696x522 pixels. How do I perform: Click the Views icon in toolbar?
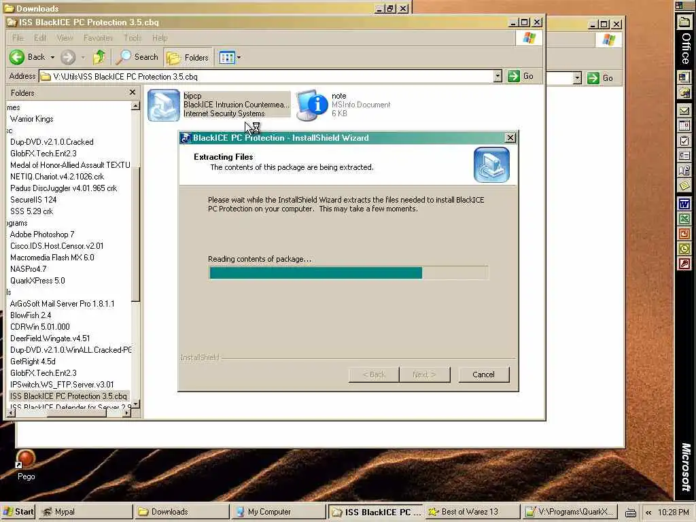[227, 57]
